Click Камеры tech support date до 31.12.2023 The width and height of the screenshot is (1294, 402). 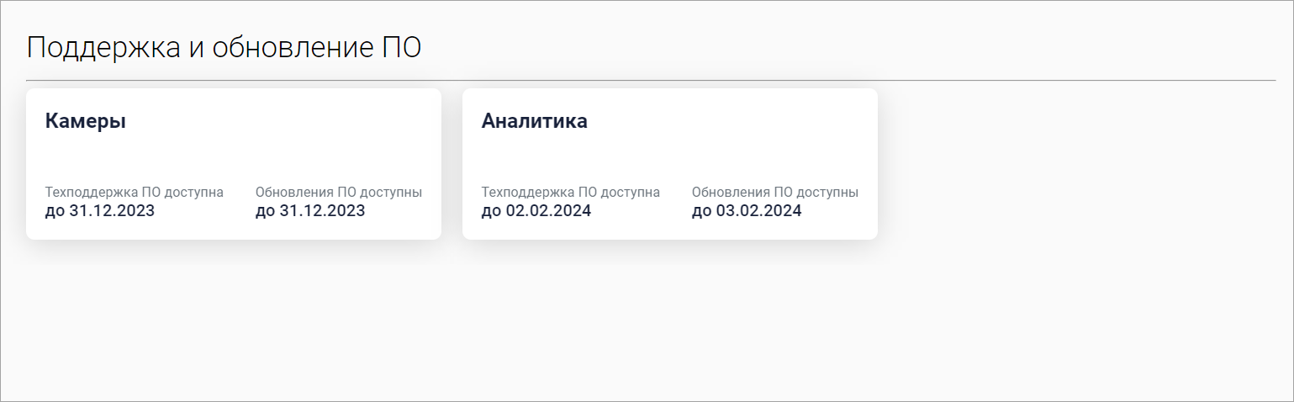point(100,210)
